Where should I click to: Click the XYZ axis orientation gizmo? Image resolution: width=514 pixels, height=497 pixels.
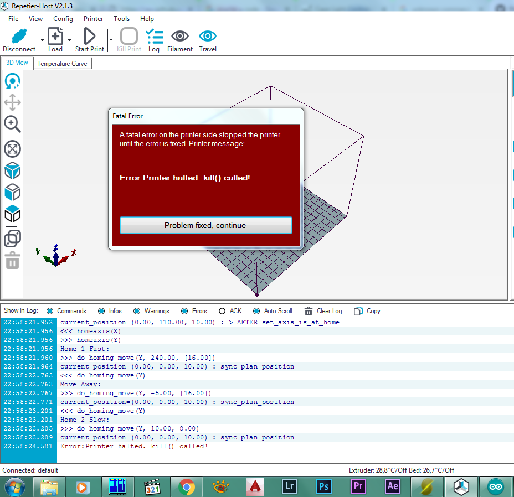[56, 255]
